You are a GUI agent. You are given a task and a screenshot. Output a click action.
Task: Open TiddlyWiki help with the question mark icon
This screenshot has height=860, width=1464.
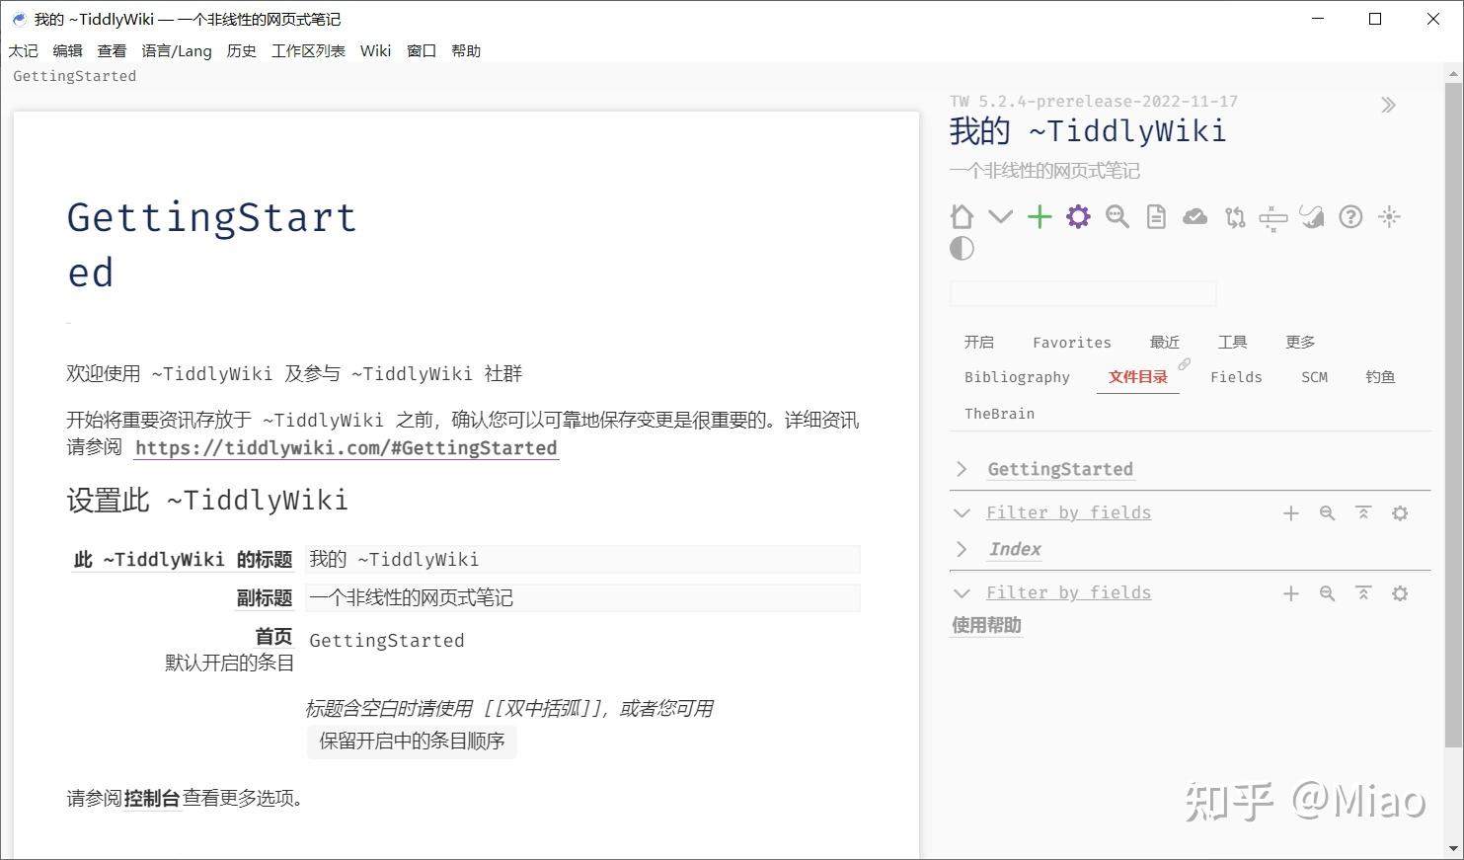1349,216
